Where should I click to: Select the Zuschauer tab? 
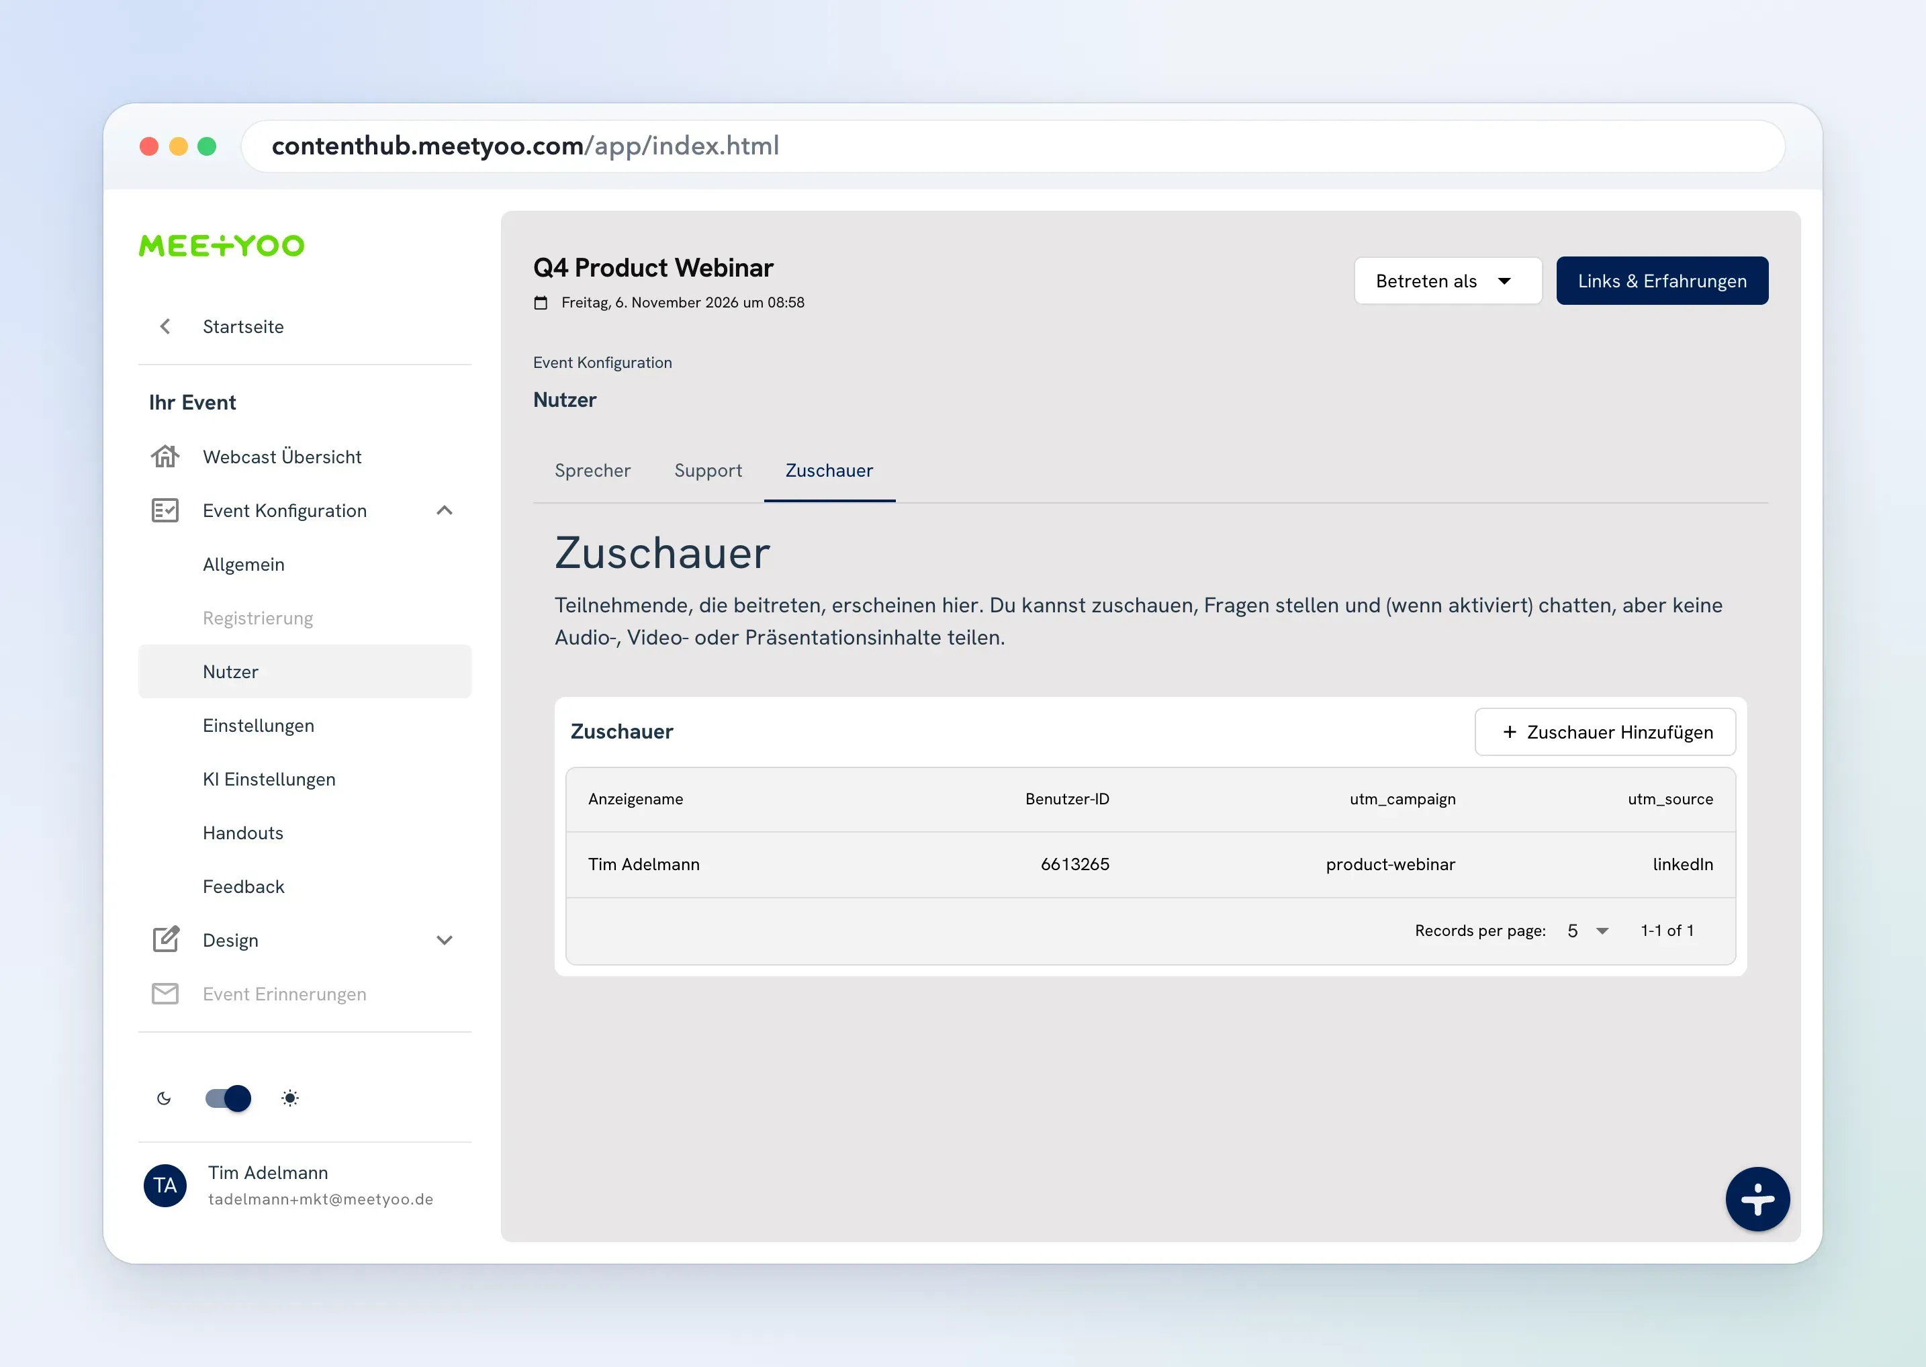pyautogui.click(x=829, y=471)
